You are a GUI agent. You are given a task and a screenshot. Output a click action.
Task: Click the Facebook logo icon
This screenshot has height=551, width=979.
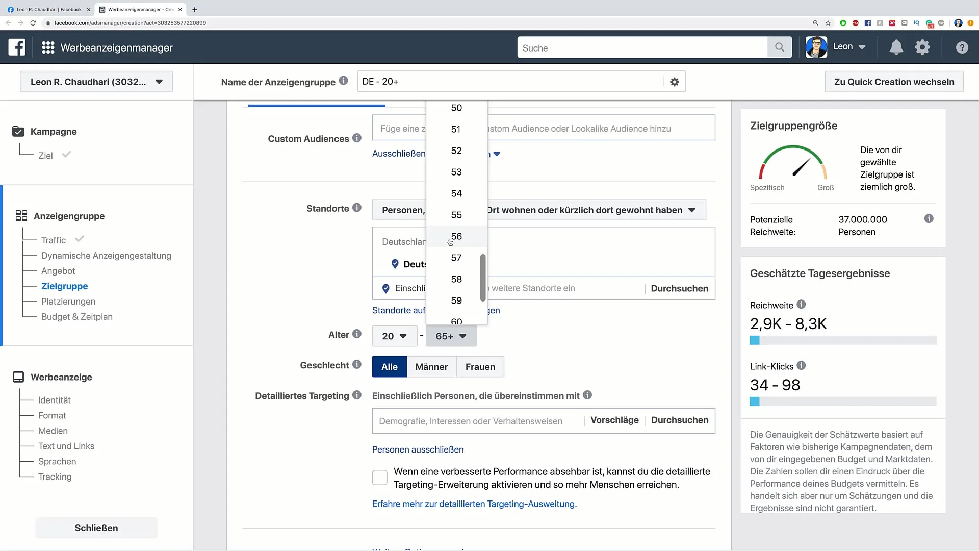[17, 47]
